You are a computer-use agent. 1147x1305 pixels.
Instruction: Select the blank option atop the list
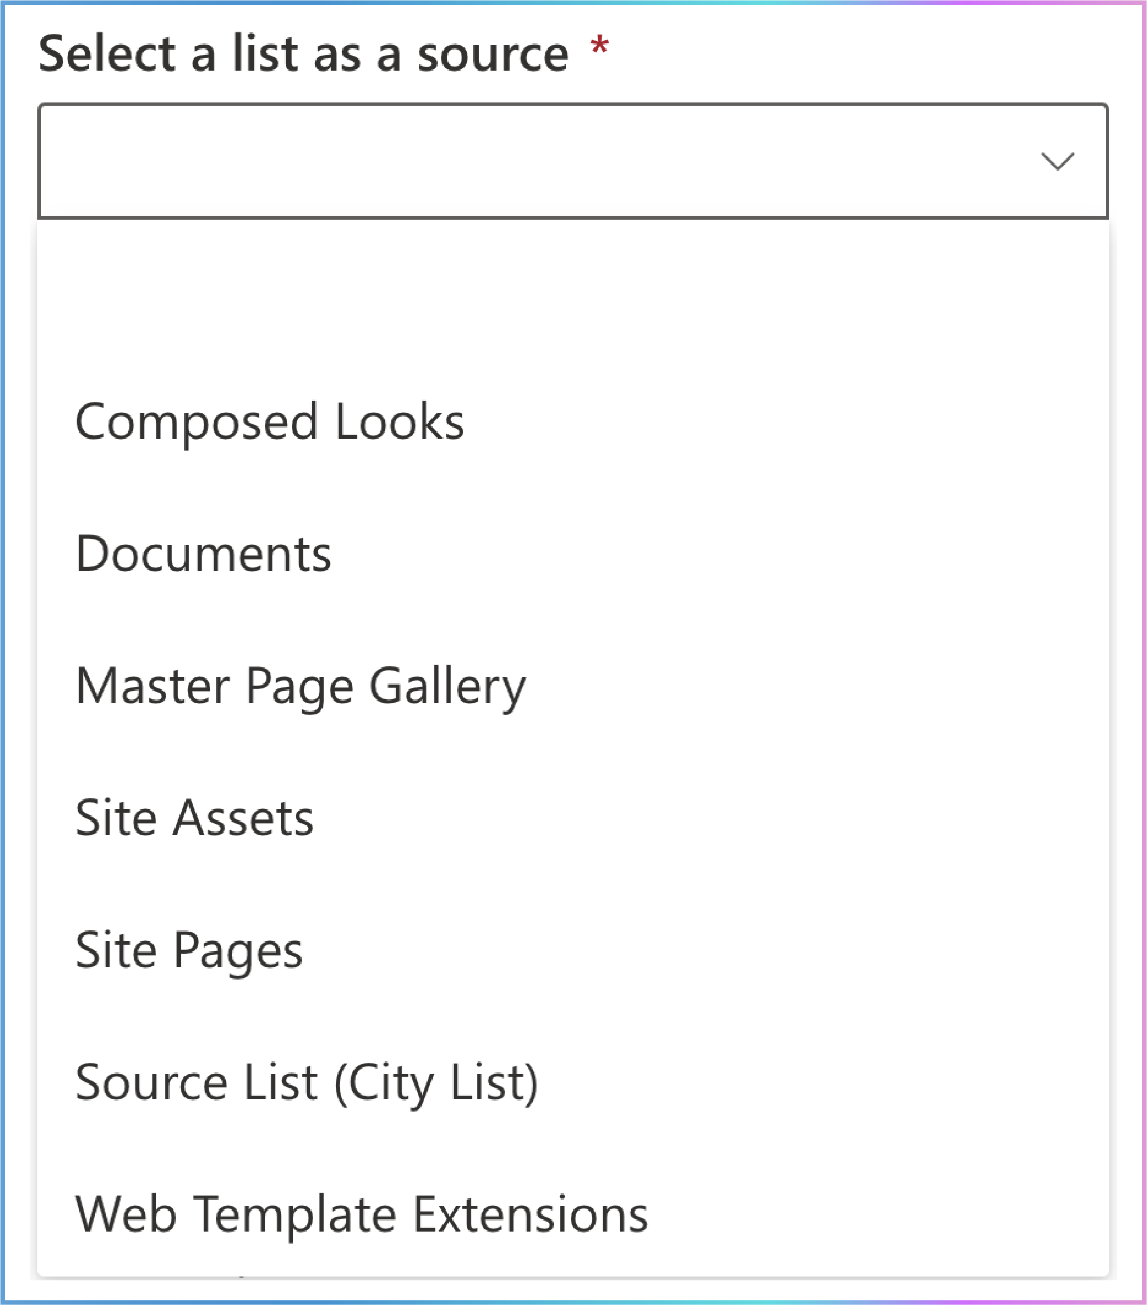(x=573, y=289)
